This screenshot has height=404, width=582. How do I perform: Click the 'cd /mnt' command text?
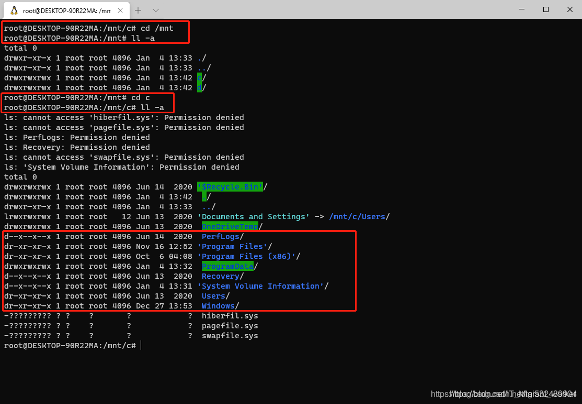point(157,28)
